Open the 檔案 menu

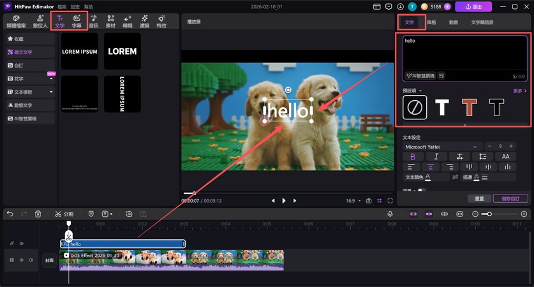(x=62, y=6)
